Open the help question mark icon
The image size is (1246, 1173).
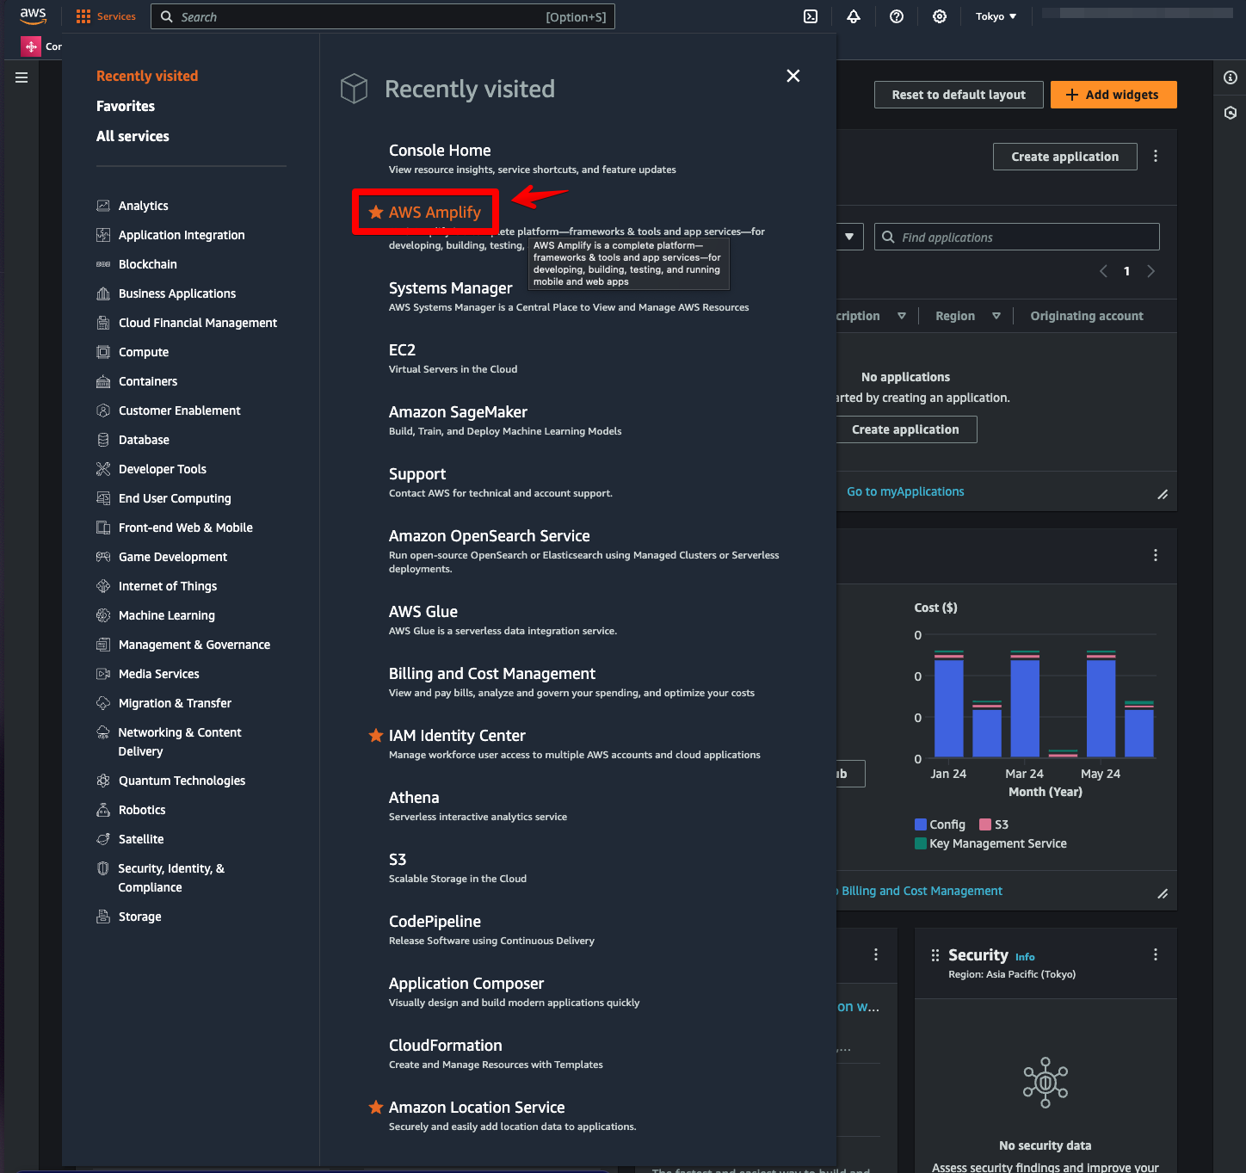pos(896,16)
